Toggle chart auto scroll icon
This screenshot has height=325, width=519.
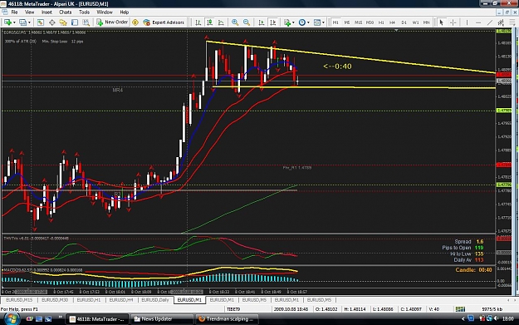tap(261, 22)
